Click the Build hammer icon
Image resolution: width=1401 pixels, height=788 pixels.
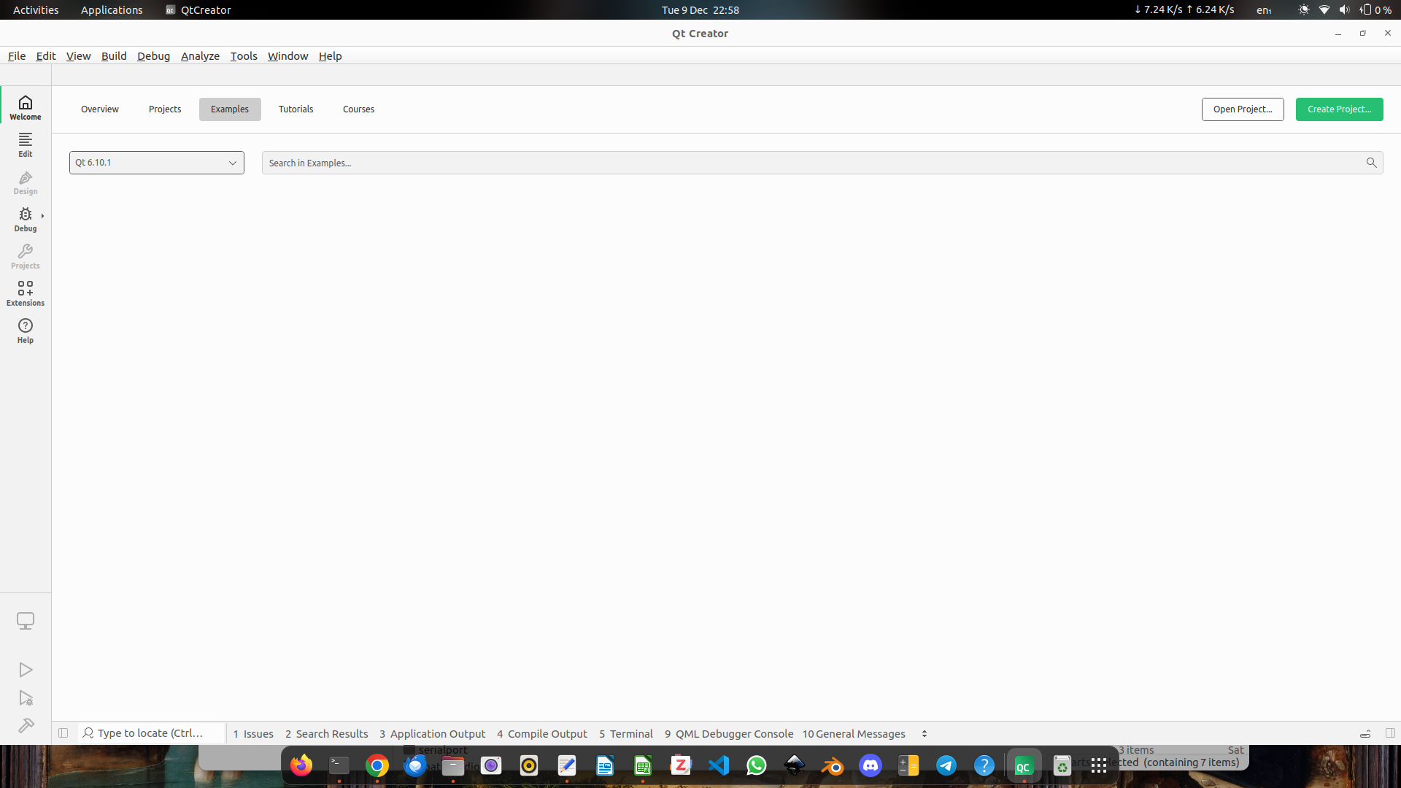coord(26,725)
